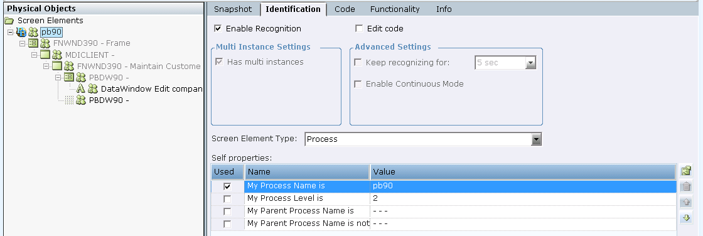Image resolution: width=703 pixels, height=236 pixels.
Task: Check the Enable Continuous Mode checkbox
Action: pos(358,84)
